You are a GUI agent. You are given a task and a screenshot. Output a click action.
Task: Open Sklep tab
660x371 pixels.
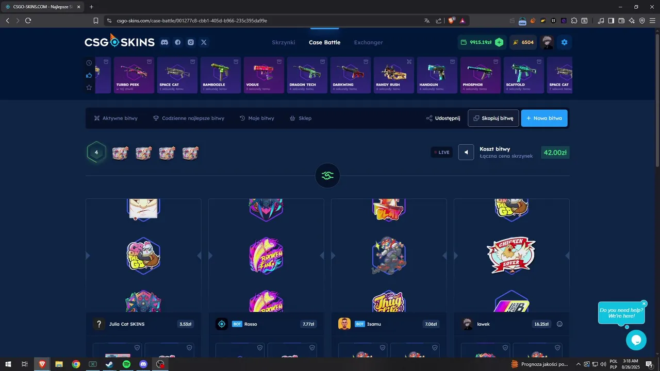301,118
